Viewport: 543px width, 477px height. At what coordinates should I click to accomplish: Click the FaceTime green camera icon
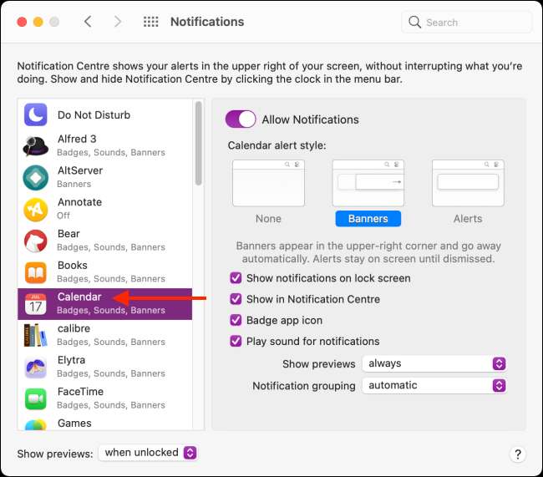click(x=35, y=398)
